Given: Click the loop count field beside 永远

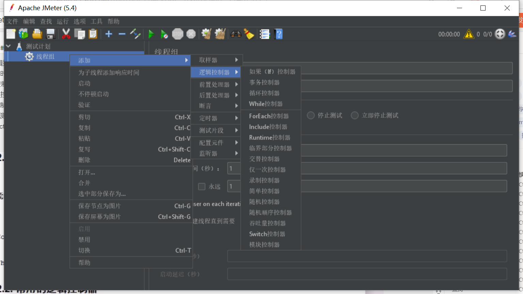Looking at the screenshot, I should click(367, 186).
